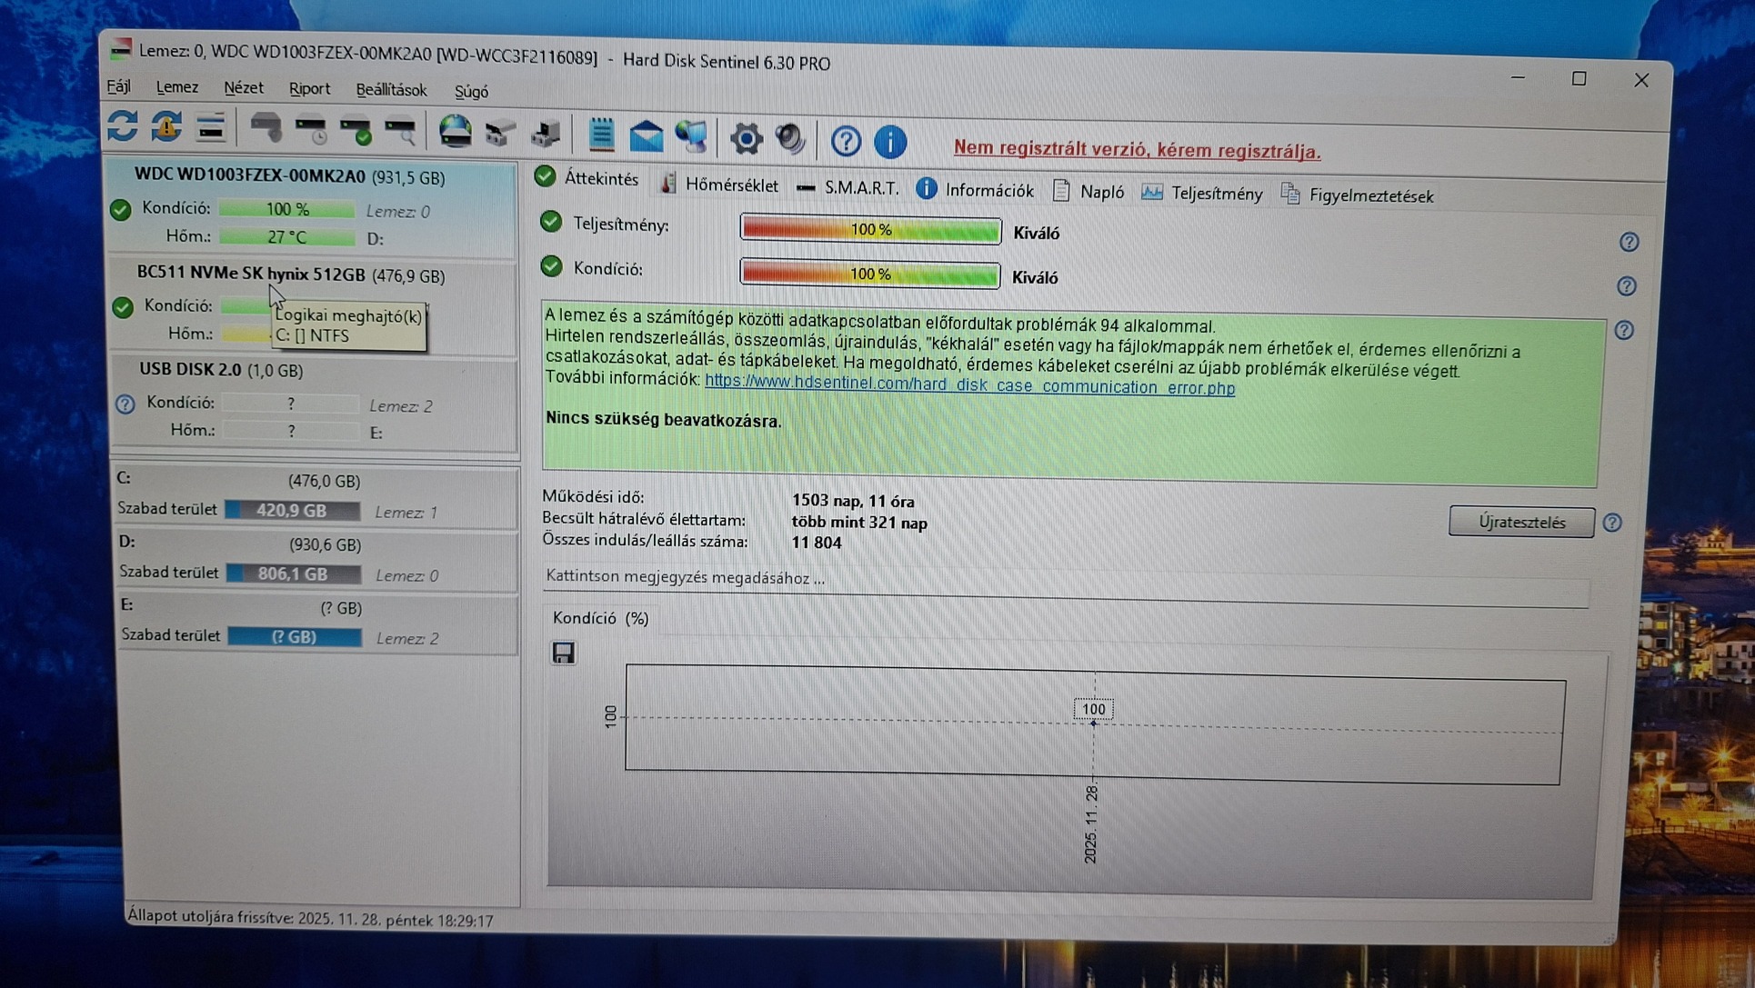This screenshot has width=1755, height=988.
Task: Click the blue Refresh arrows toolbar icon
Action: [122, 127]
